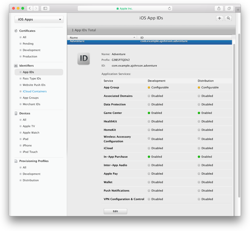Click the browser window vertical scrollbar

(x=239, y=115)
